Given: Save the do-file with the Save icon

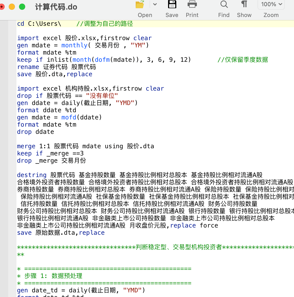Looking at the screenshot, I should coord(172,4).
